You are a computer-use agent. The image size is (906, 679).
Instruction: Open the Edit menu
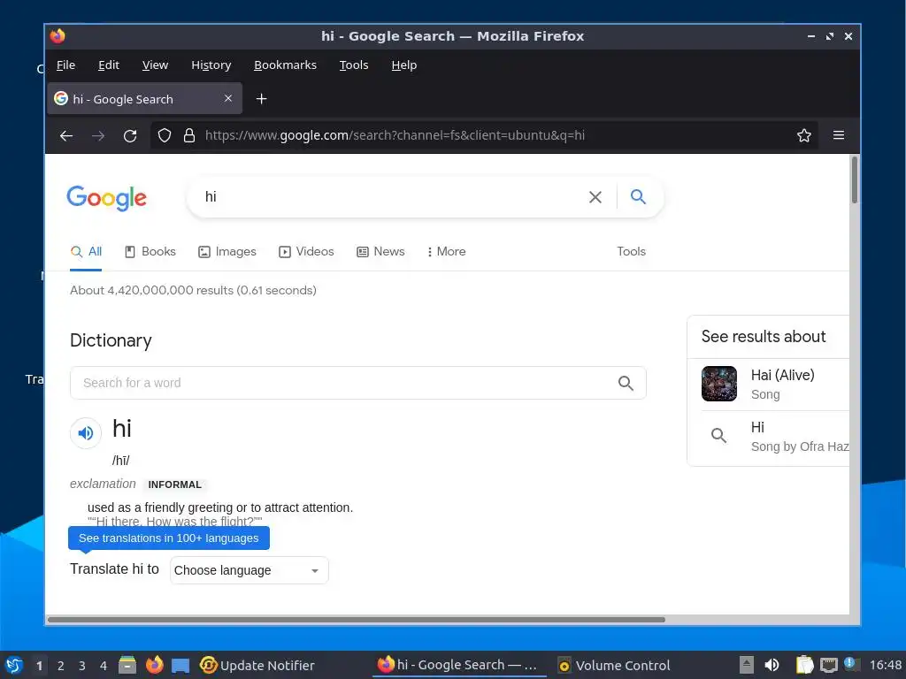tap(109, 65)
